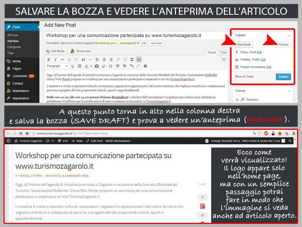This screenshot has height=227, width=302.
Task: Toggle the second toolbar row (Toolbar Toggle)
Action: [139, 60]
